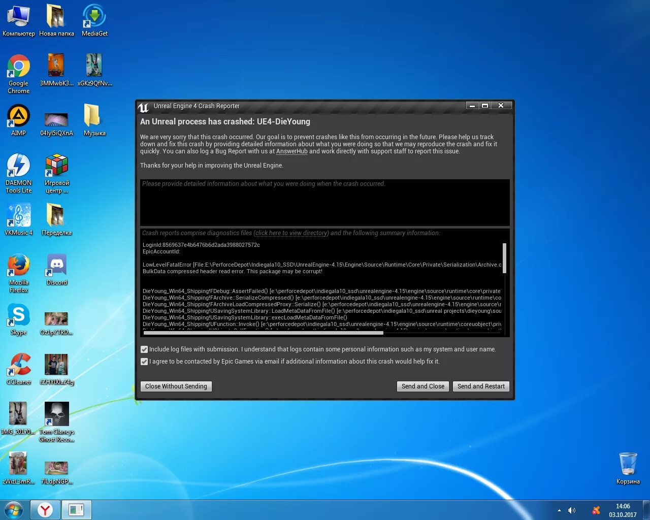650x520 pixels.
Task: Switch to the Crash Reporter taskbar item
Action: pos(76,510)
